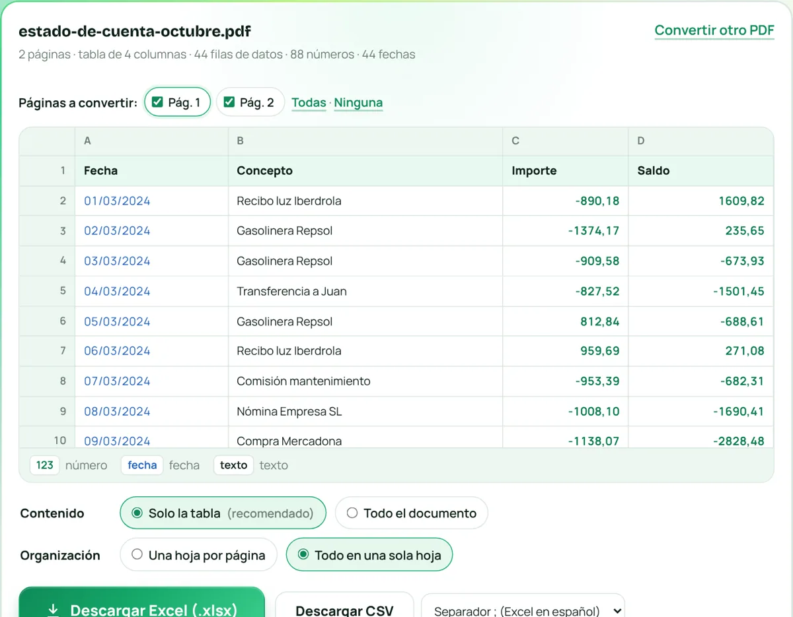This screenshot has width=793, height=617.
Task: Click the Compra Mercadona cell
Action: click(365, 438)
